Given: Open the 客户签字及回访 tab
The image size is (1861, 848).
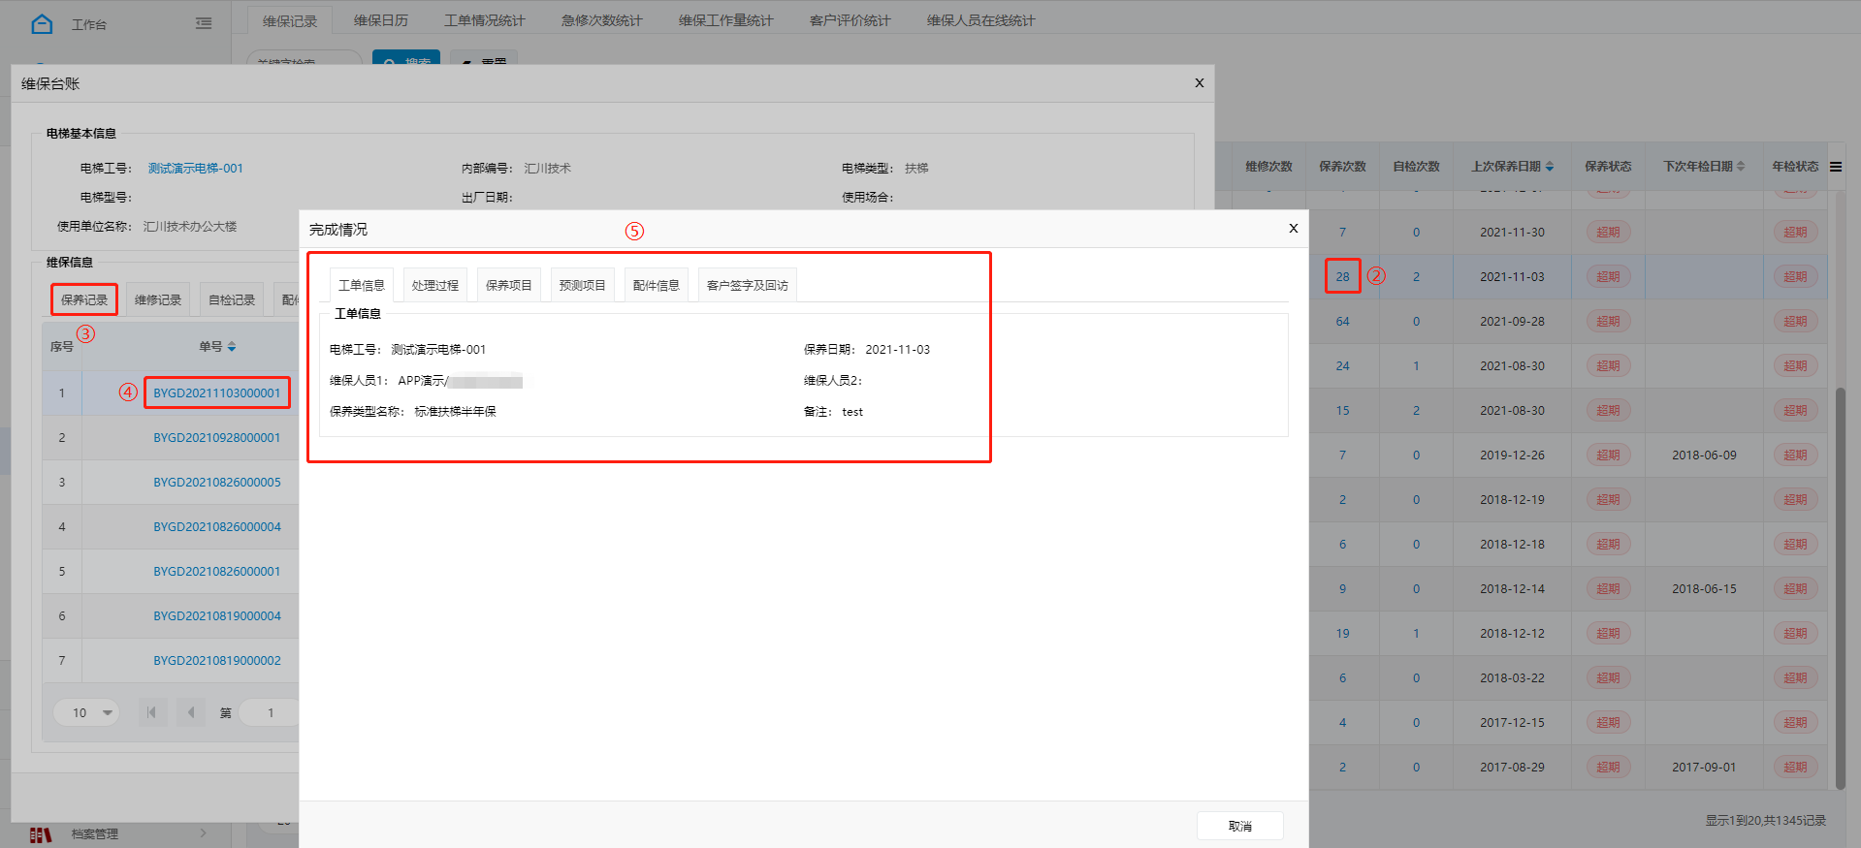Looking at the screenshot, I should 747,286.
